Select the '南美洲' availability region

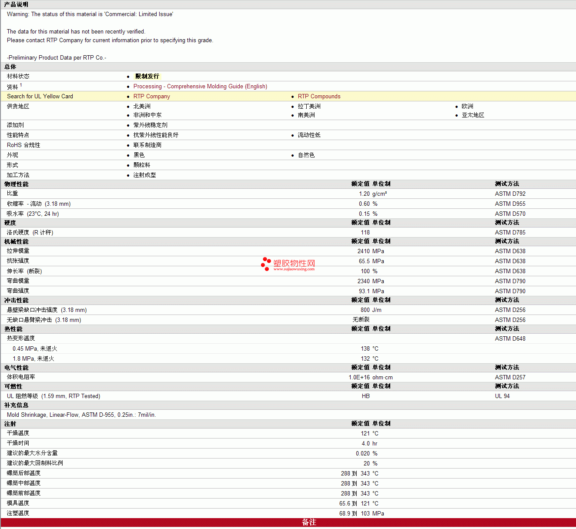pyautogui.click(x=306, y=115)
